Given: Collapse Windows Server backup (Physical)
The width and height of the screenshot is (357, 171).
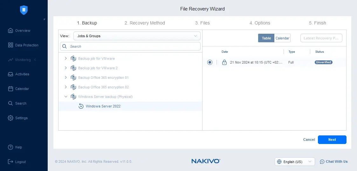Looking at the screenshot, I should coord(66,97).
